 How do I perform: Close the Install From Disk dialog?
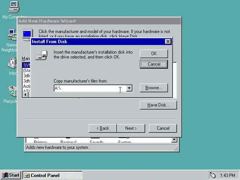[168, 42]
